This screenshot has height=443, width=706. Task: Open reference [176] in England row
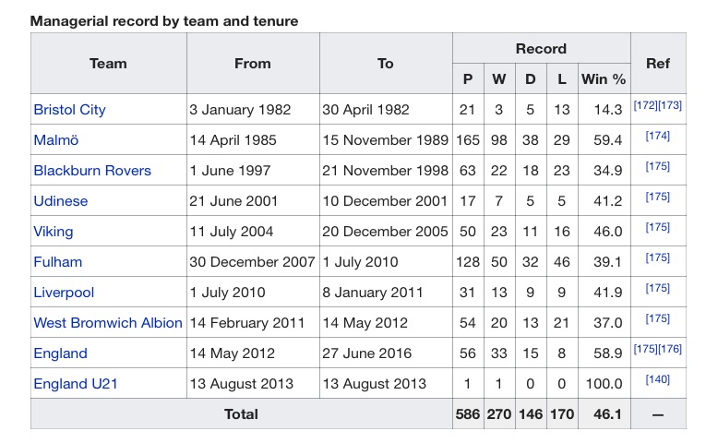[x=670, y=350]
